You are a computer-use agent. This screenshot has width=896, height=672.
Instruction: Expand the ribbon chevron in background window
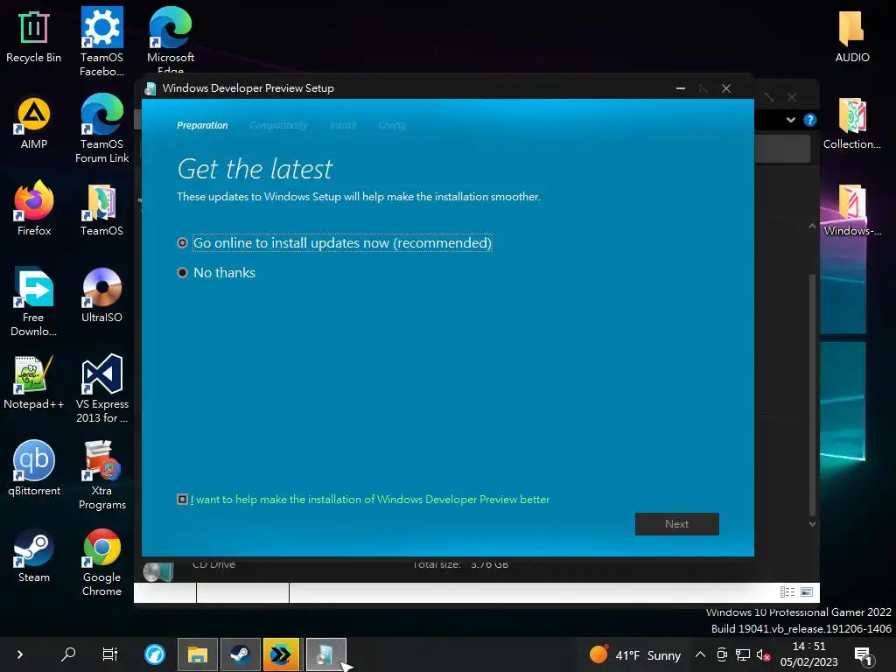[791, 120]
